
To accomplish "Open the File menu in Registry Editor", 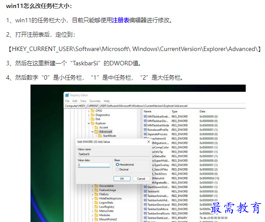I will (x=67, y=101).
